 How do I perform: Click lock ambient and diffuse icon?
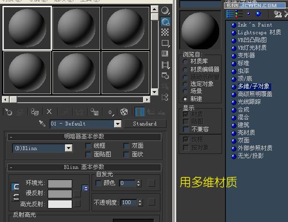pyautogui.click(x=85, y=188)
